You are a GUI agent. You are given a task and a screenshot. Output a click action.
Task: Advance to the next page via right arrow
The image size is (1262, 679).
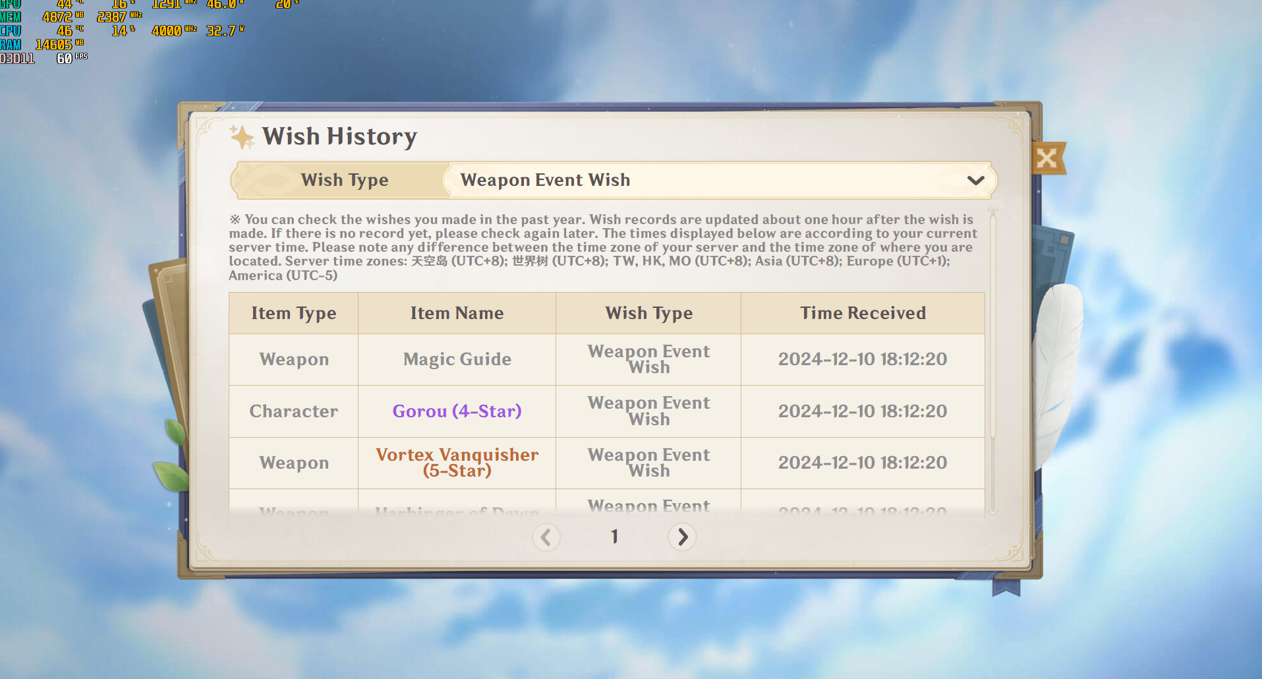point(682,537)
